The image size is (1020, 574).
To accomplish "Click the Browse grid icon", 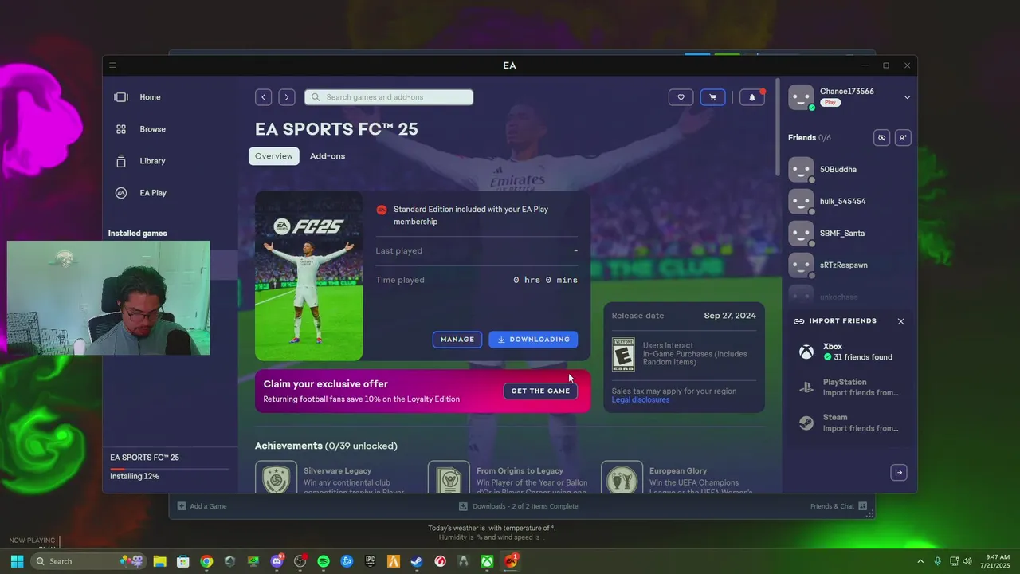I will (121, 129).
